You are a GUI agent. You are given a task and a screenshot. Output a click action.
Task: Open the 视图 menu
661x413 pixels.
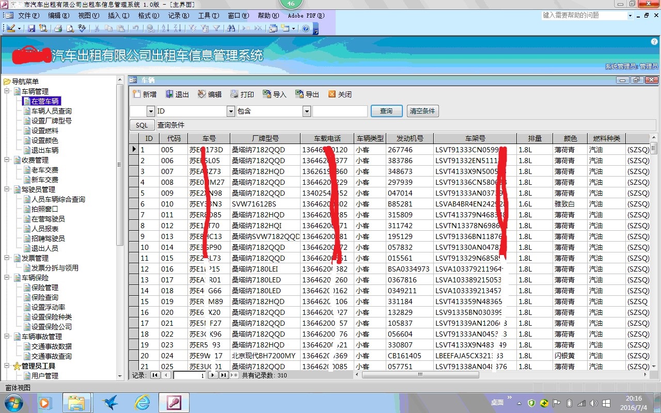(x=88, y=15)
